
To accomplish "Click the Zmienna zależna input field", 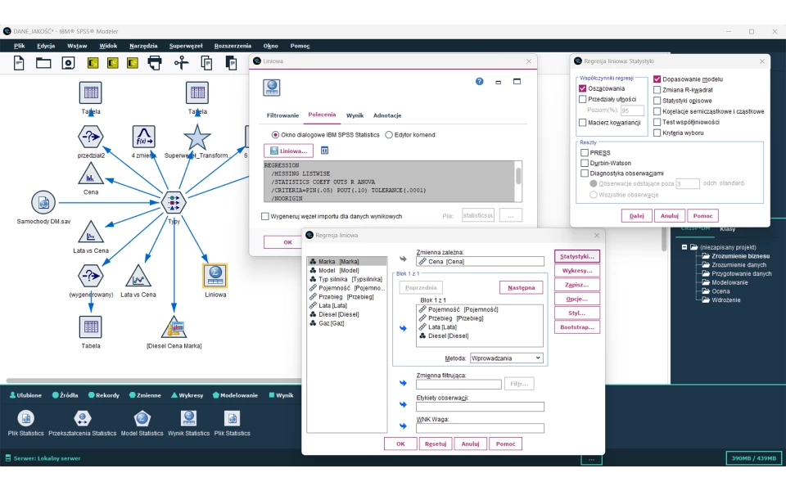I will 480,262.
